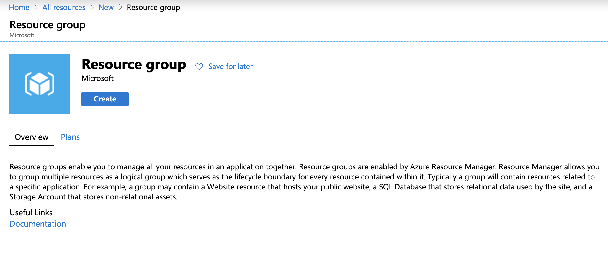Click the Save for later link text

click(230, 66)
